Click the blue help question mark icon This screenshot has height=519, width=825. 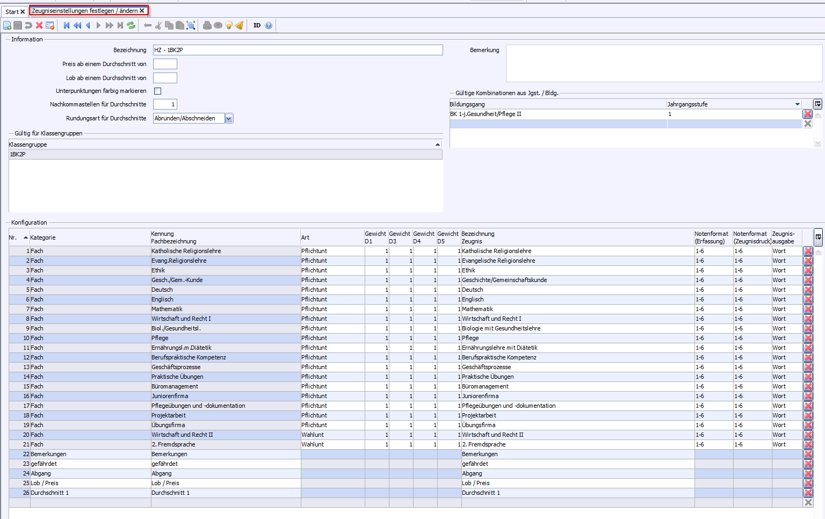pyautogui.click(x=269, y=25)
